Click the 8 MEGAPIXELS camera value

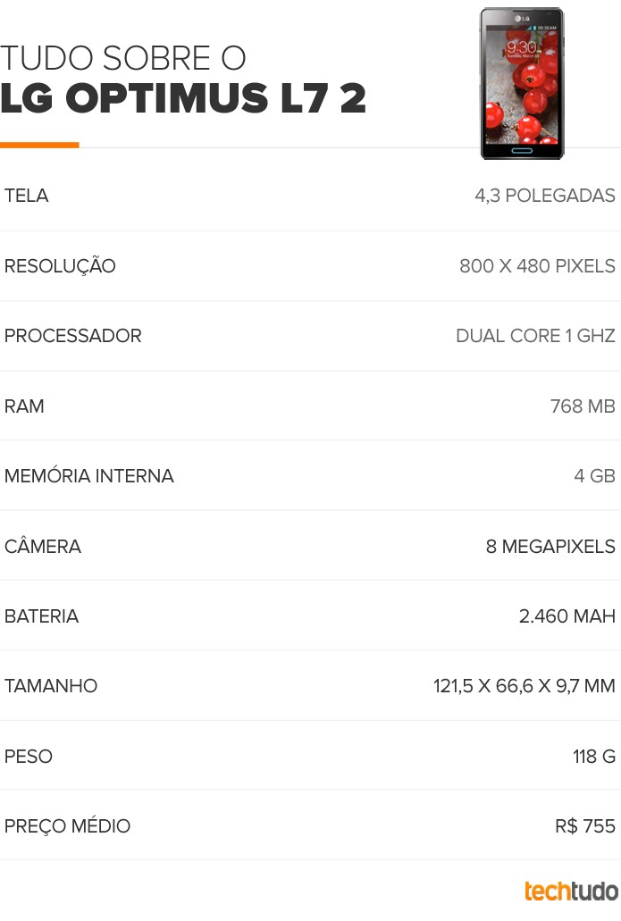(x=550, y=546)
